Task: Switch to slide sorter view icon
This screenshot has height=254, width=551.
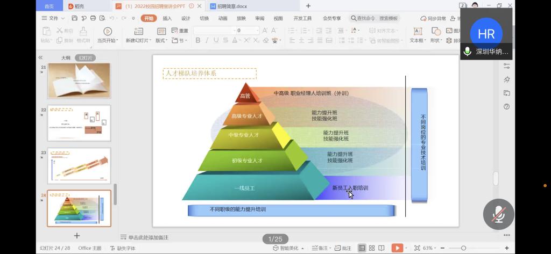Action: tap(373, 248)
